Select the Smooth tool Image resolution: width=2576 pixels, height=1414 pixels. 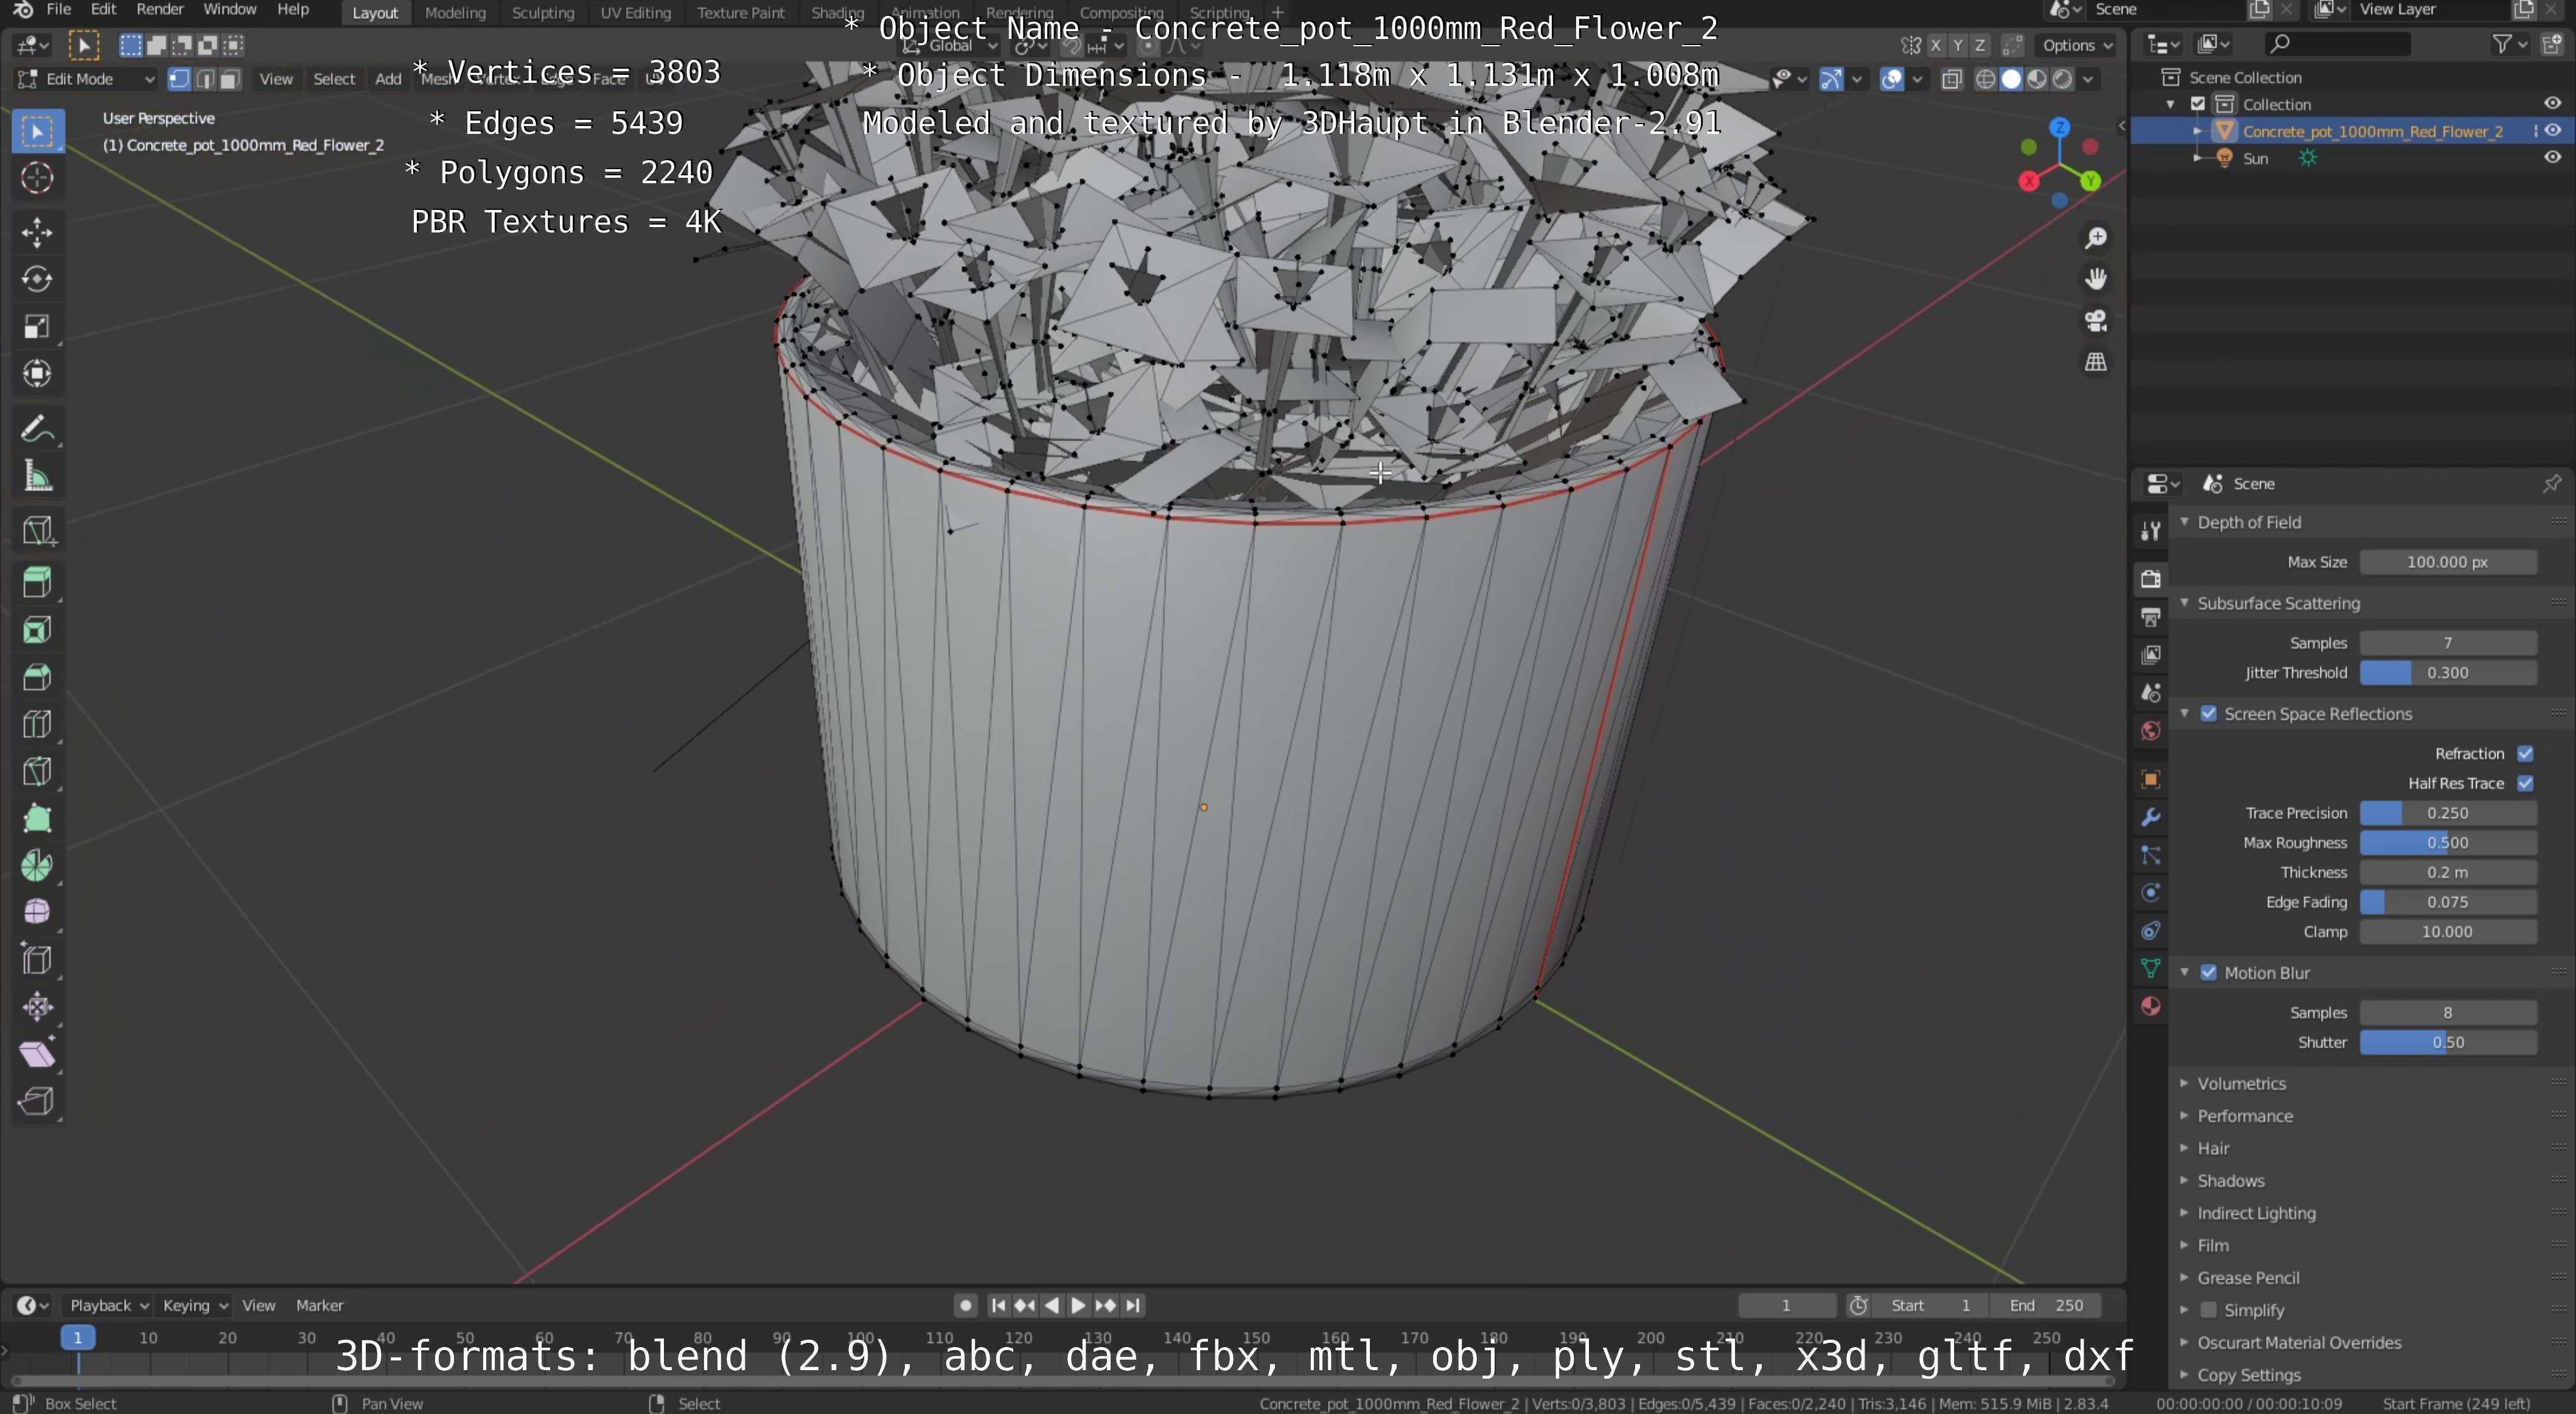tap(37, 912)
